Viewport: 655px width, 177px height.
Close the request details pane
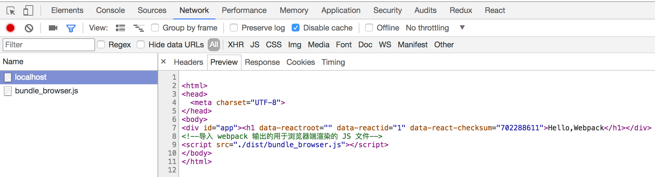[x=163, y=62]
